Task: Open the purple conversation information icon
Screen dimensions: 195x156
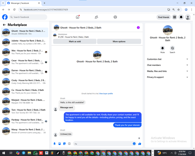Action: click(138, 28)
